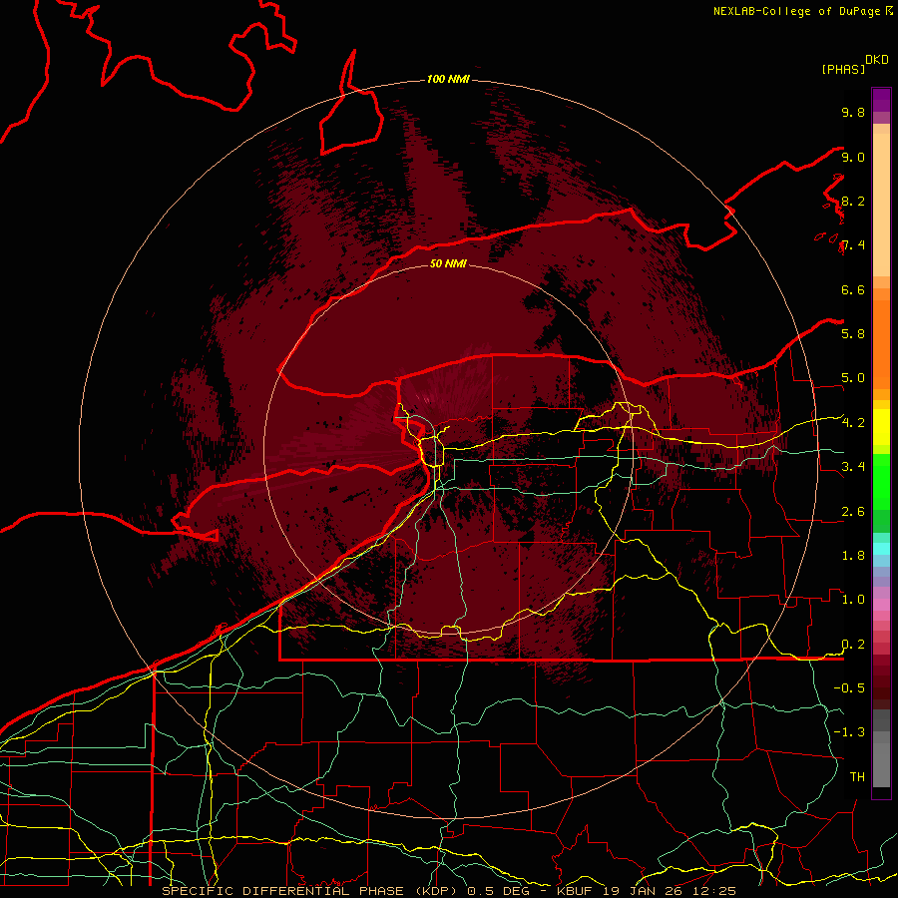Click the 4.2 value on the color scale

tap(853, 423)
